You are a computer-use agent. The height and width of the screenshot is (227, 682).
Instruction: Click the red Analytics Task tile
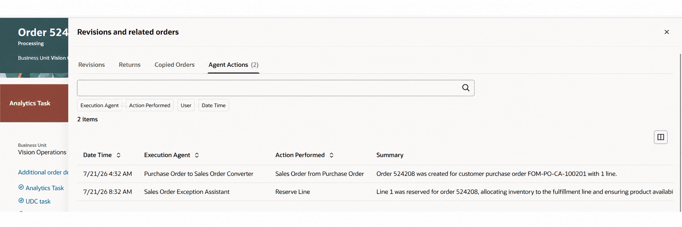34,103
